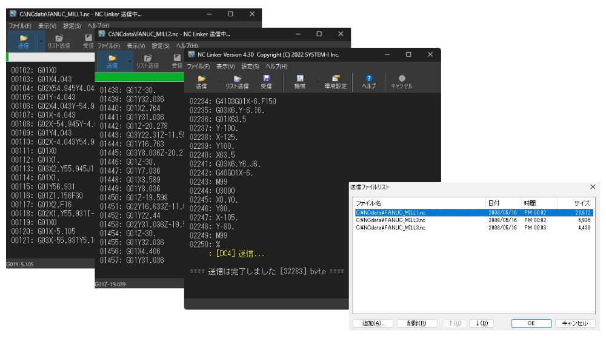
Task: Open 表示(V) menu in FANUC_MILL2.nc window
Action: (136, 46)
